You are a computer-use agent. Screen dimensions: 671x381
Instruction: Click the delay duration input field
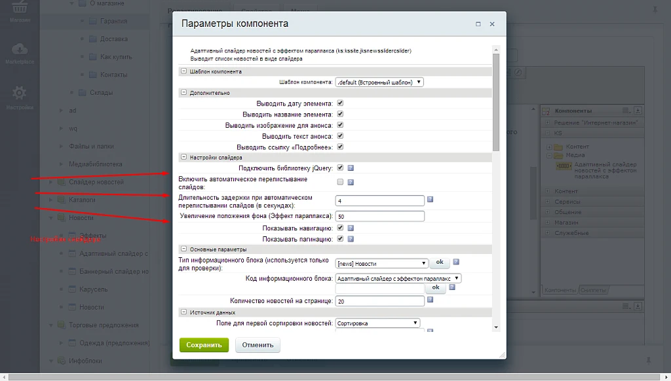(x=380, y=200)
